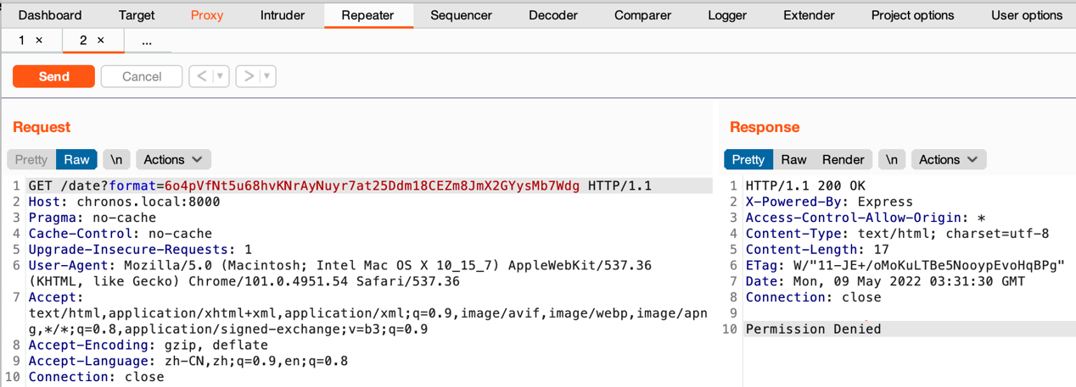
Task: Close Repeater tab 1
Action: (39, 40)
